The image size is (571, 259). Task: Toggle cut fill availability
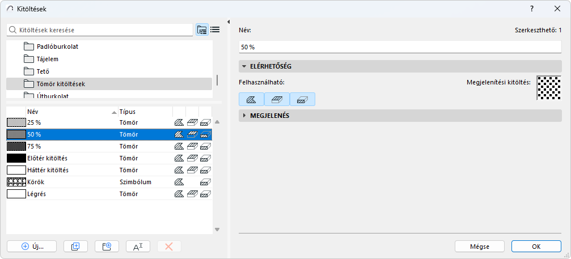click(302, 99)
